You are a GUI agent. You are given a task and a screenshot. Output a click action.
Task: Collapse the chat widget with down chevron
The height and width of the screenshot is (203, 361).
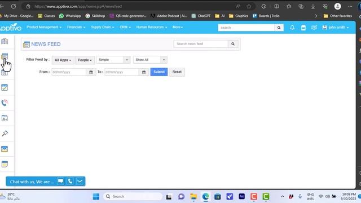(x=80, y=182)
